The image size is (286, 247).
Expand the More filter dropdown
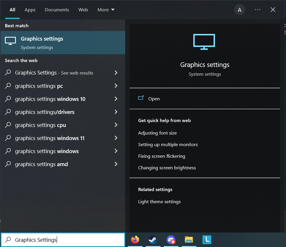(106, 10)
